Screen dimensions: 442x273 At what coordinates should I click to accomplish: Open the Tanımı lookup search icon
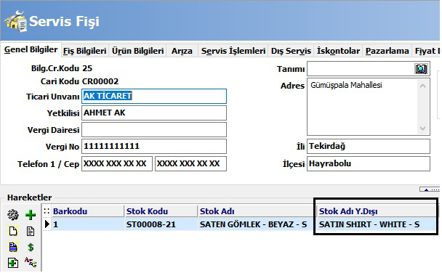[x=421, y=69]
